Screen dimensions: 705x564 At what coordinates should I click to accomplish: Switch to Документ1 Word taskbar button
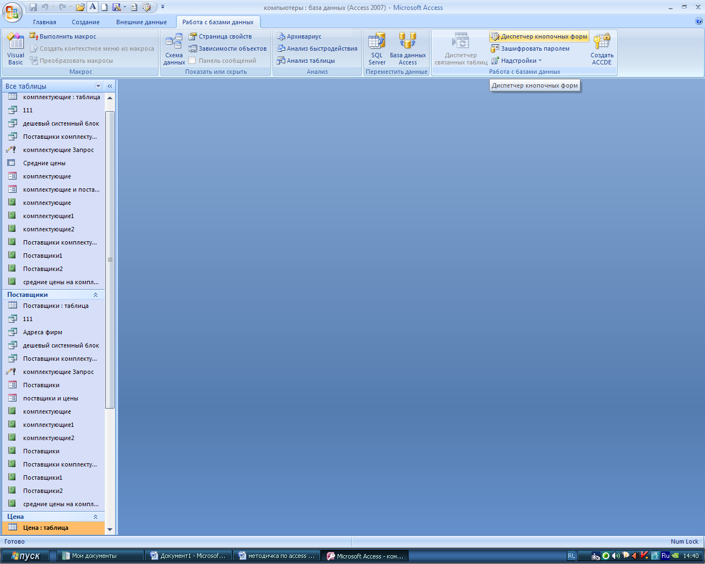point(188,556)
